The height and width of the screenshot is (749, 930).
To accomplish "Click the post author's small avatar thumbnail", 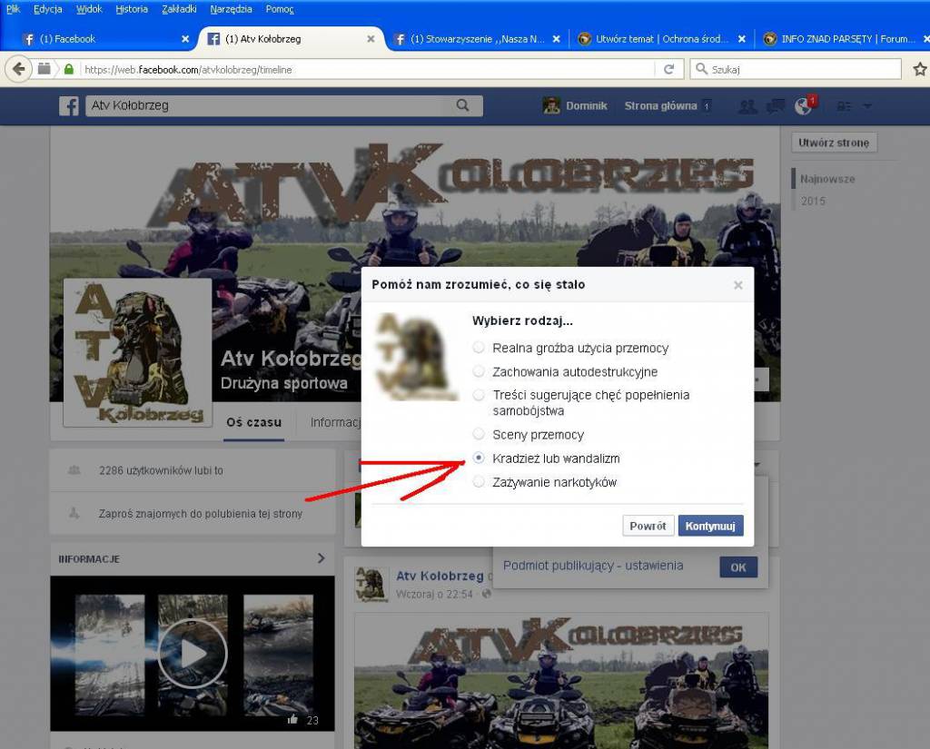I will click(x=371, y=584).
